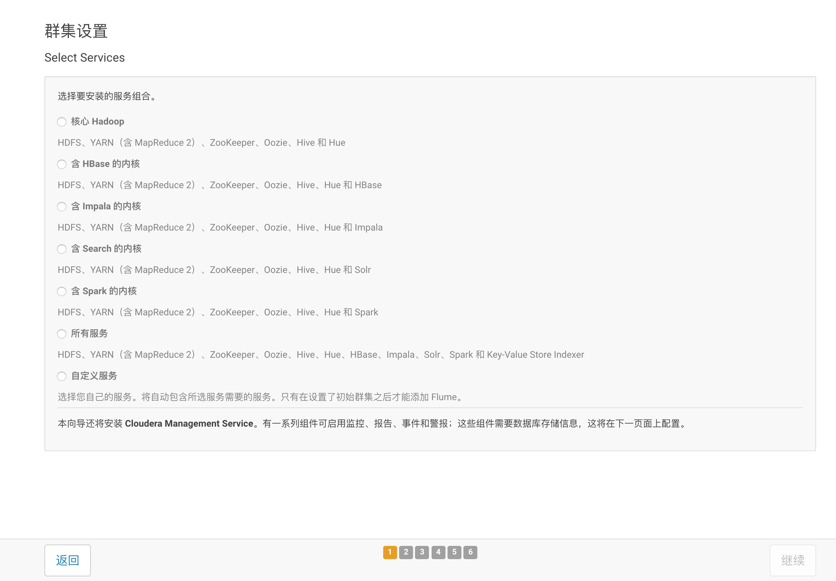Image resolution: width=836 pixels, height=581 pixels.
Task: Choose the 所有服务 radio option
Action: point(62,334)
